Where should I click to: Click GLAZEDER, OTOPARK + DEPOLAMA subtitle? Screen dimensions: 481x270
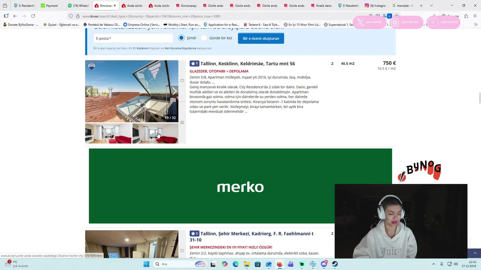[x=219, y=71]
